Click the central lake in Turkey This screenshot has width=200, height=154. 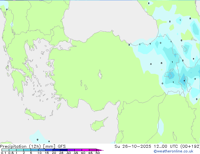tap(100, 74)
